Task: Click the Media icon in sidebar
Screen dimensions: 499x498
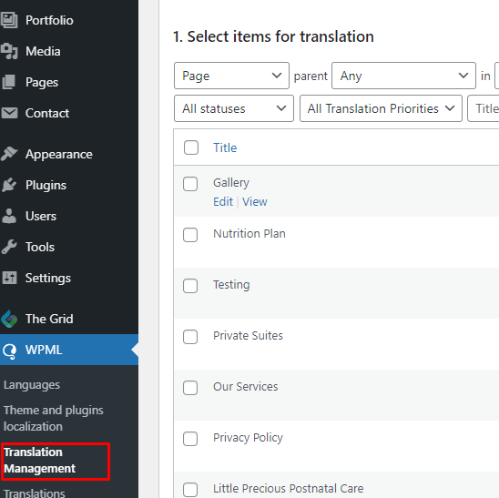Action: [9, 51]
